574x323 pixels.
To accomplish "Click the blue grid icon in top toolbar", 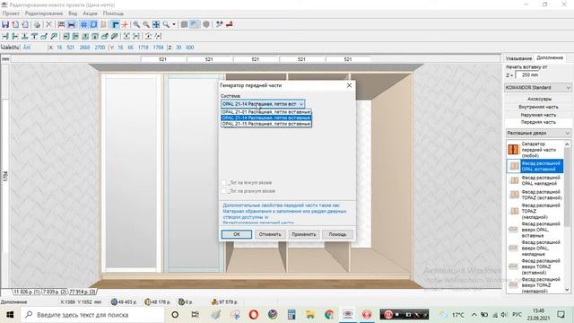I will click(x=83, y=24).
